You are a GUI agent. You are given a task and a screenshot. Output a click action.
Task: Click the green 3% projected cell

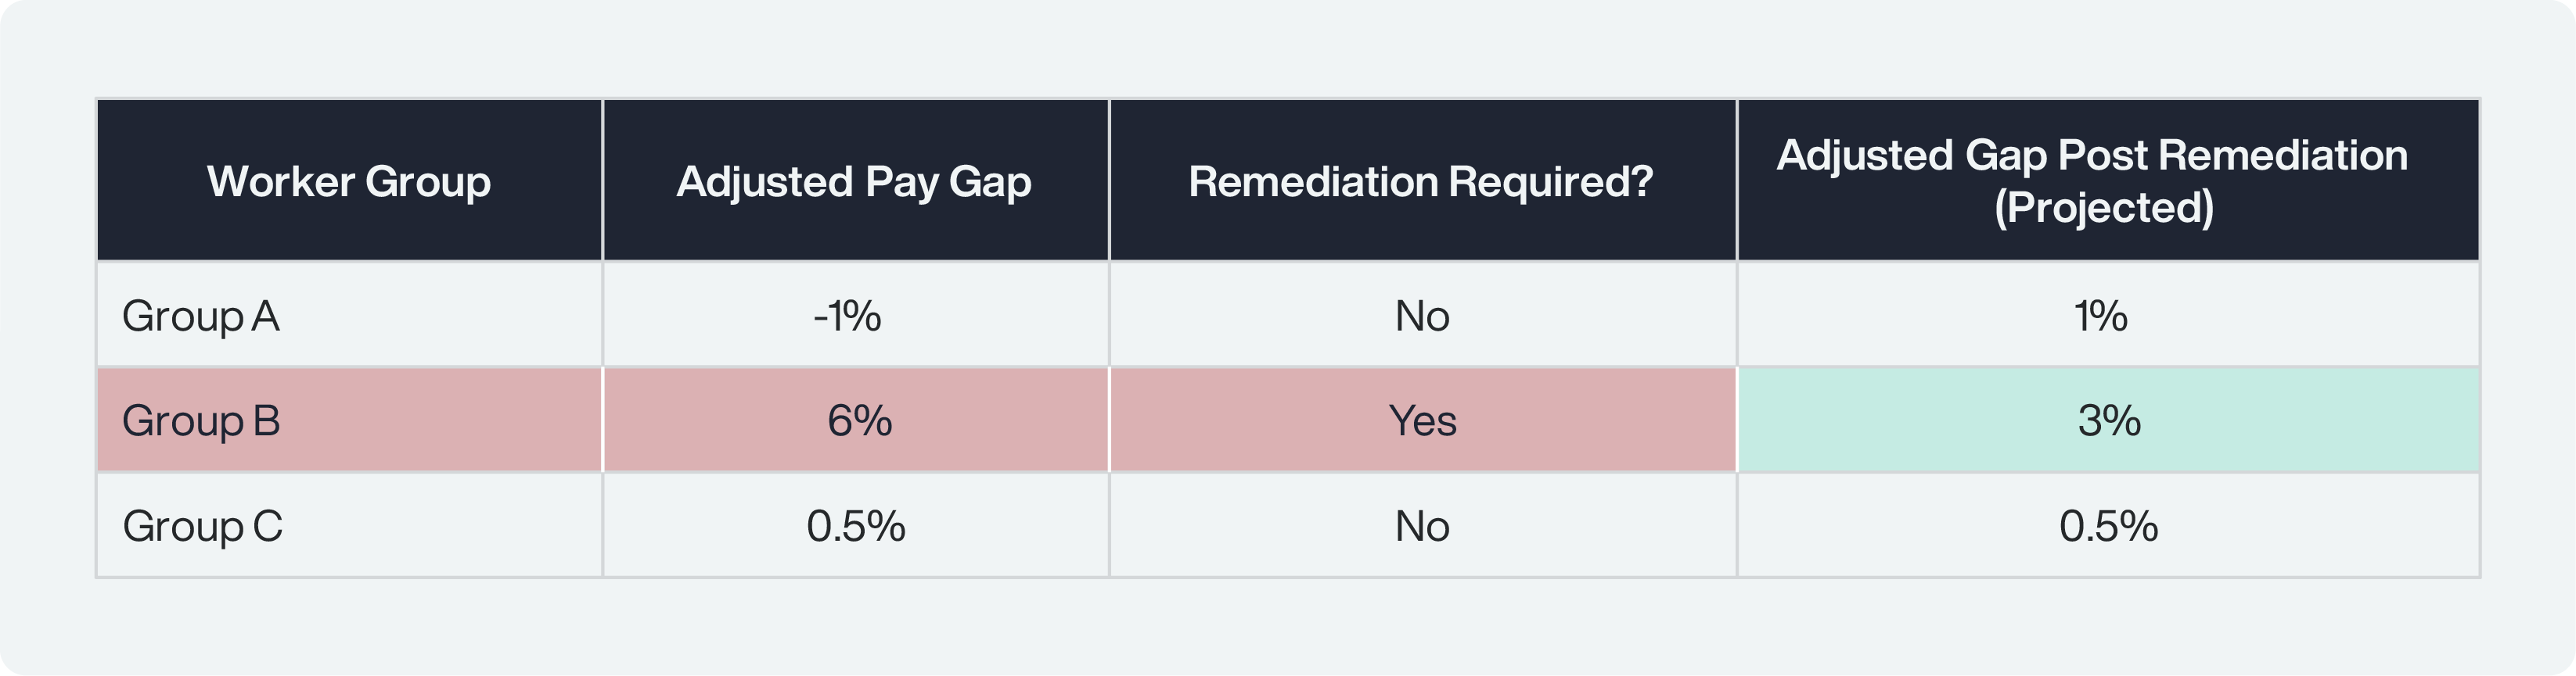pos(2108,420)
